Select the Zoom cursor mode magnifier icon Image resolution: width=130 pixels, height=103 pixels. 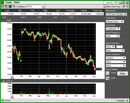[x=108, y=78]
